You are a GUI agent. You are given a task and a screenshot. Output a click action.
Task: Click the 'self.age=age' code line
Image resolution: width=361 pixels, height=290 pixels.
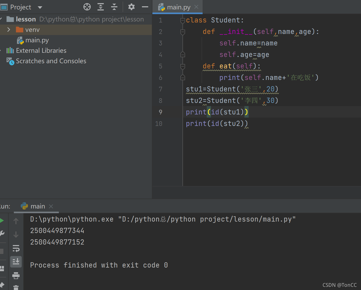pos(244,55)
